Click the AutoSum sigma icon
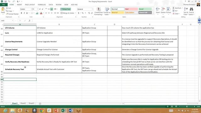Screen dimensions: 201x113 tap(173, 8)
